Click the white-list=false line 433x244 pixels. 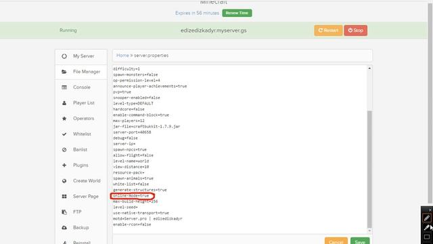pos(131,184)
